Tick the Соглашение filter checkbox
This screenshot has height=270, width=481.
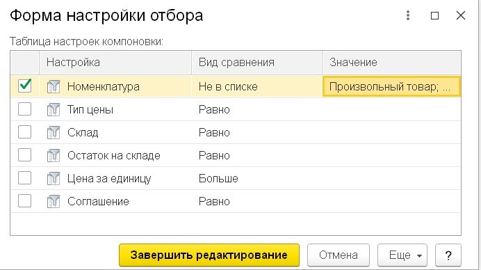pos(24,201)
